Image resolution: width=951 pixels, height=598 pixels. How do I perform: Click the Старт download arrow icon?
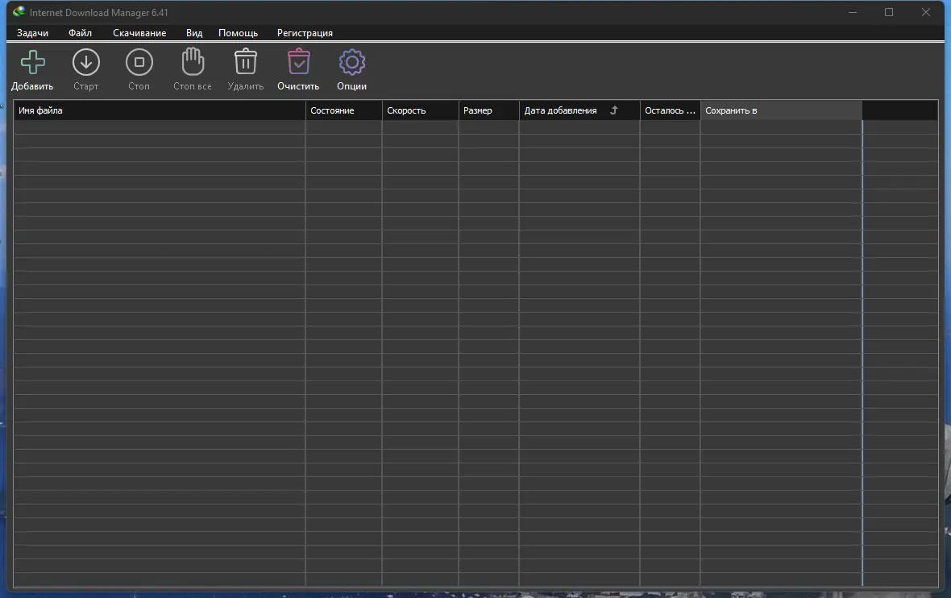point(86,62)
